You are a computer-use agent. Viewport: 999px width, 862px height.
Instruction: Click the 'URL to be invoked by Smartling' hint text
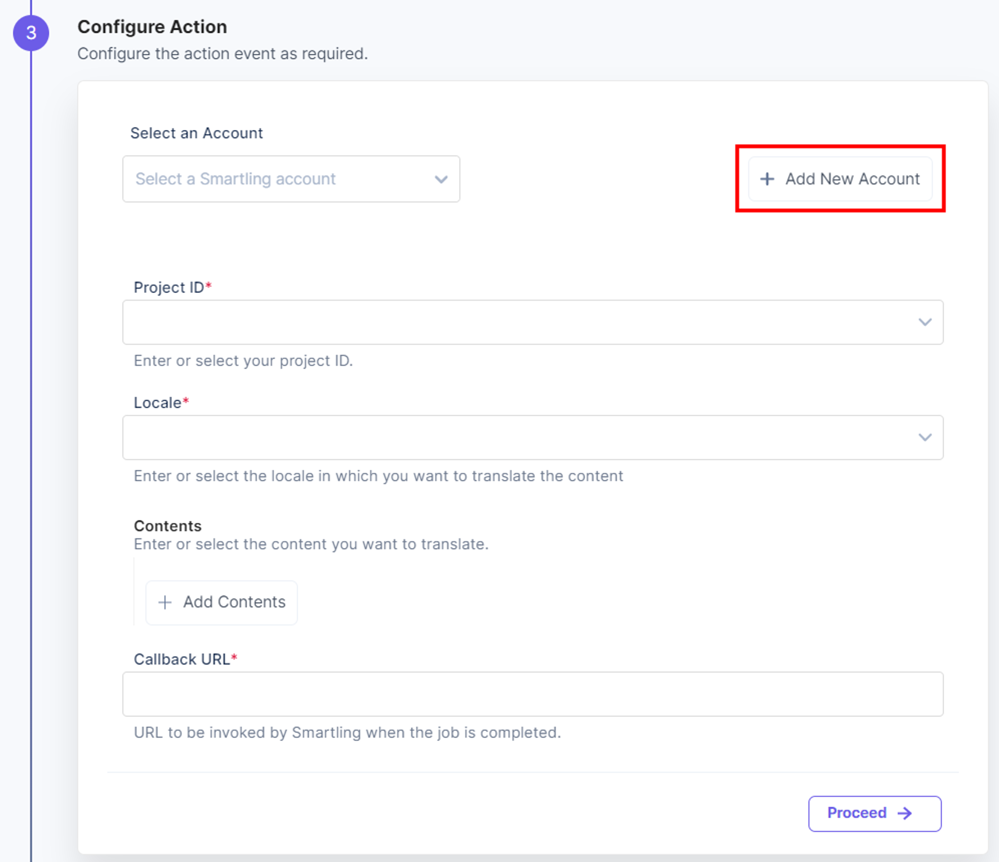347,733
